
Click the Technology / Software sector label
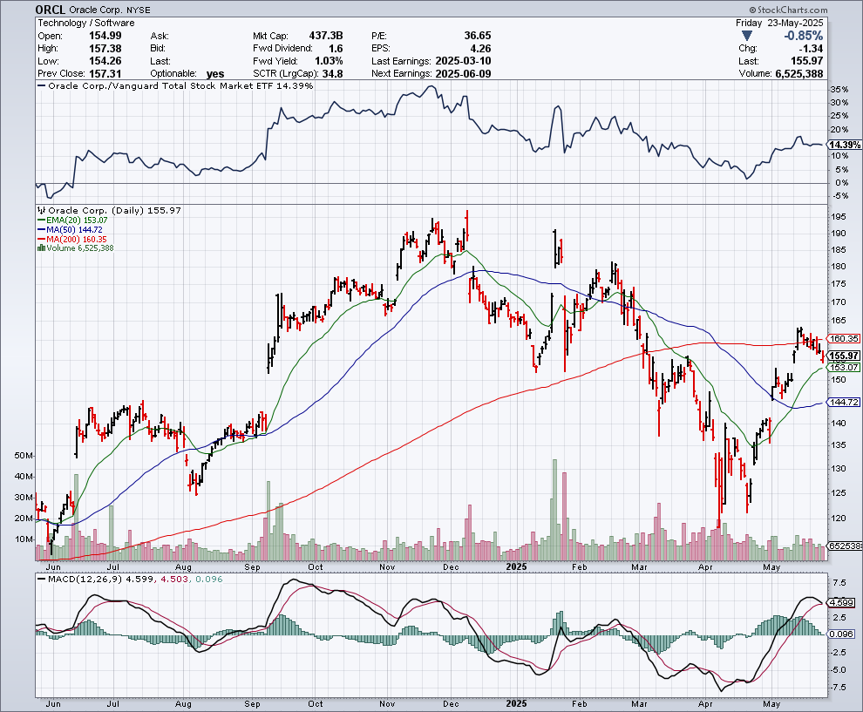click(85, 23)
